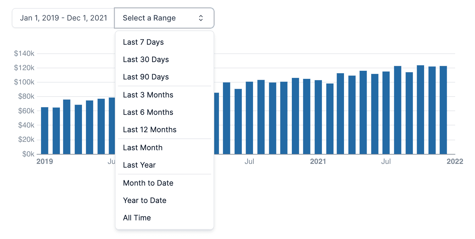The image size is (475, 239).
Task: Select the All Time range
Action: pos(137,218)
